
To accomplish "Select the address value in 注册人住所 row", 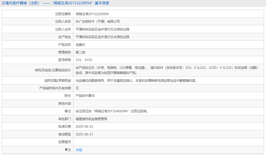I will [102, 29].
